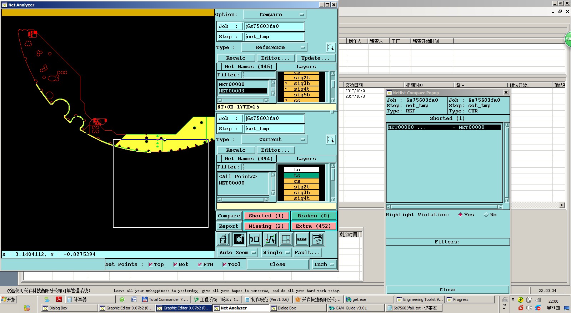Select the sig2t layer in the reference Layers list
The image size is (571, 313).
301,78
